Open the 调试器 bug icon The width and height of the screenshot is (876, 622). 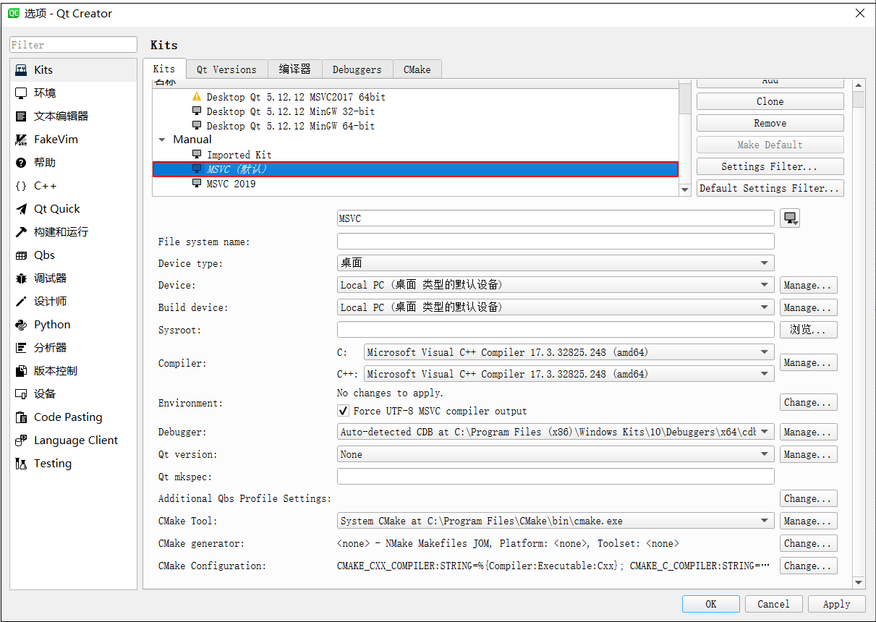tap(21, 278)
